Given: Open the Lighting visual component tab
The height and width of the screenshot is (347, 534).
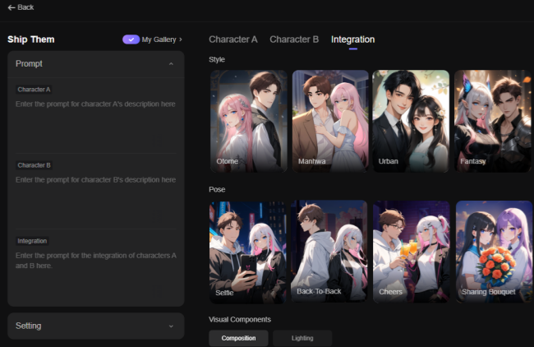Looking at the screenshot, I should (302, 338).
